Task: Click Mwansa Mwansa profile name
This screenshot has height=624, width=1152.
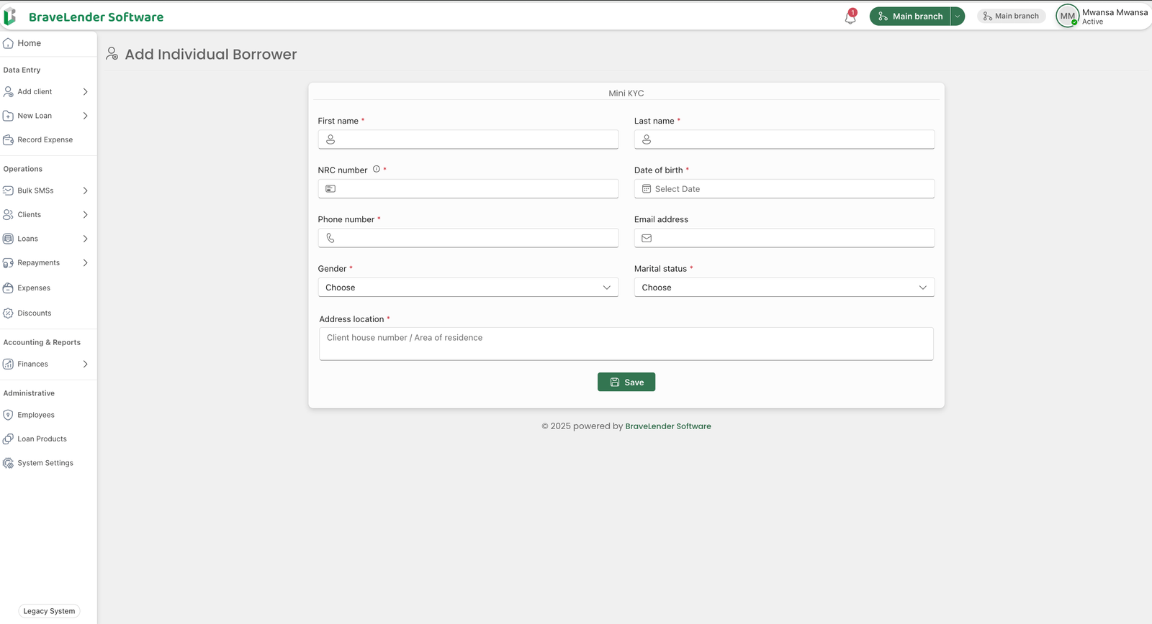Action: (1115, 12)
